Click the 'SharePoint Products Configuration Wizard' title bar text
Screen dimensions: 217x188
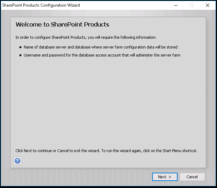click(x=41, y=5)
